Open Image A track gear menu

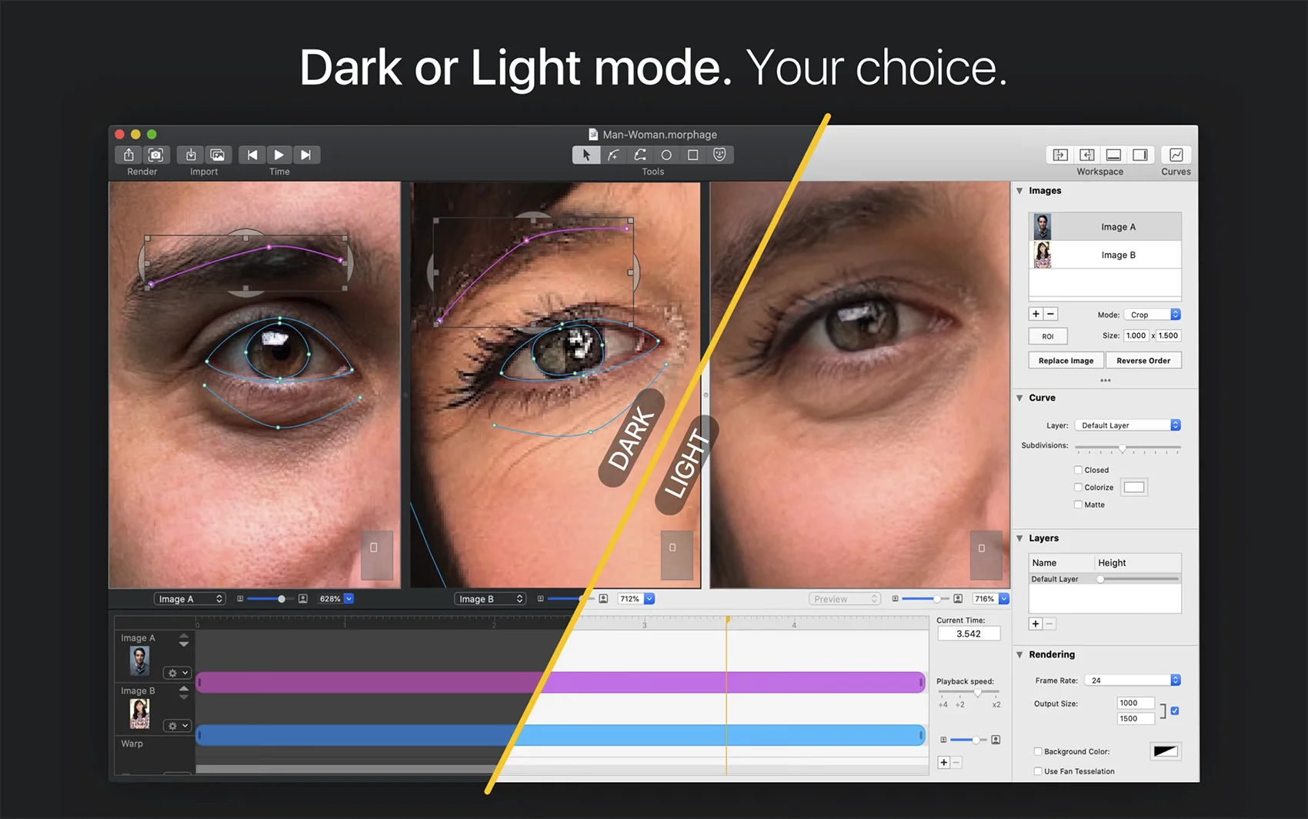pos(178,673)
